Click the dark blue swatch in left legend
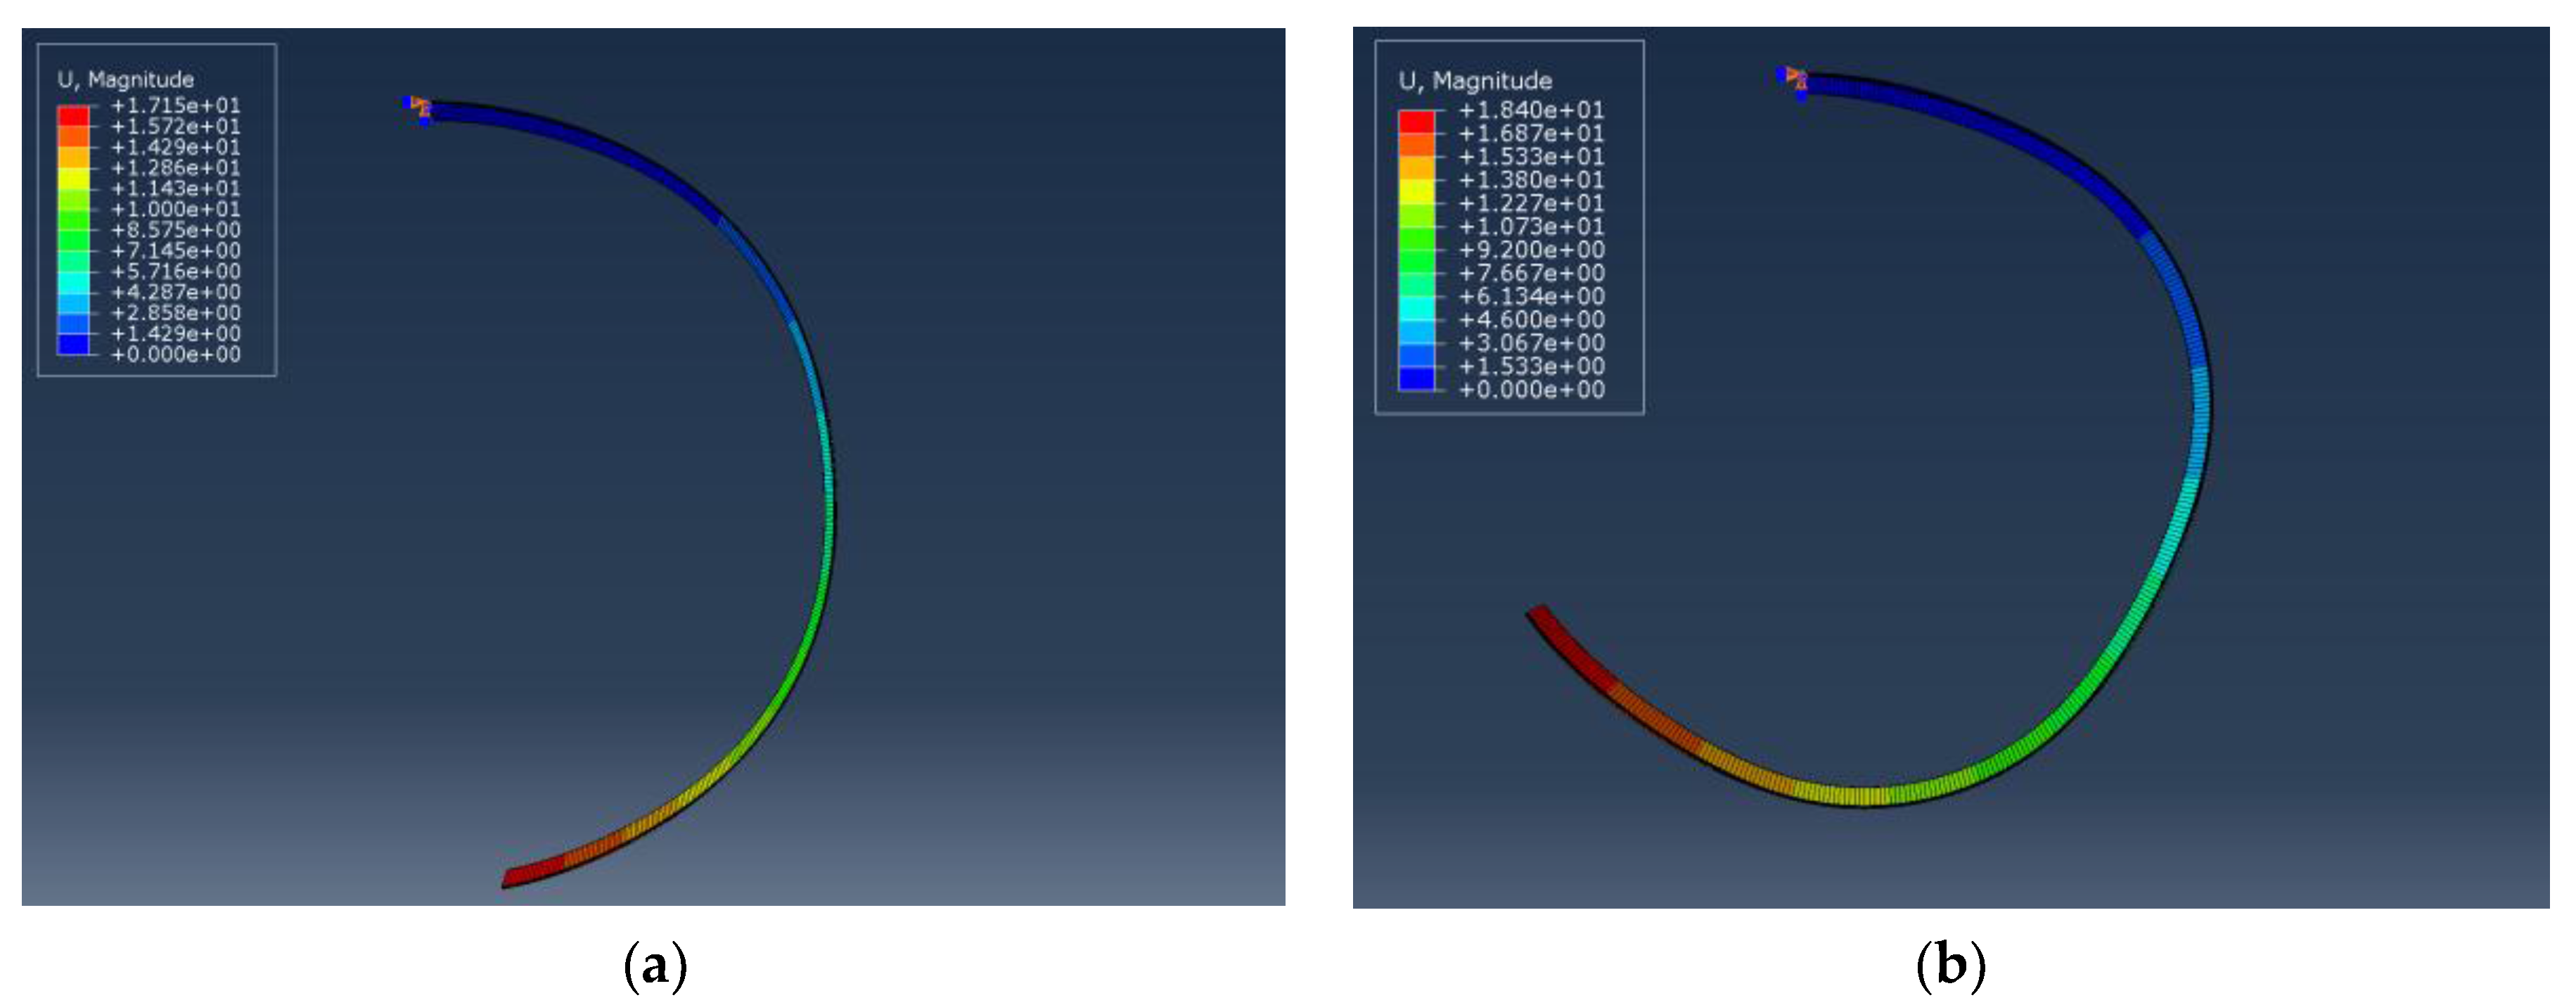Image resolution: width=2576 pixels, height=1005 pixels. pos(73,344)
